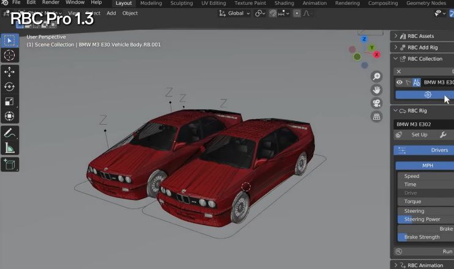Image resolution: width=454 pixels, height=269 pixels.
Task: Choose the Scale tool
Action: [10, 101]
